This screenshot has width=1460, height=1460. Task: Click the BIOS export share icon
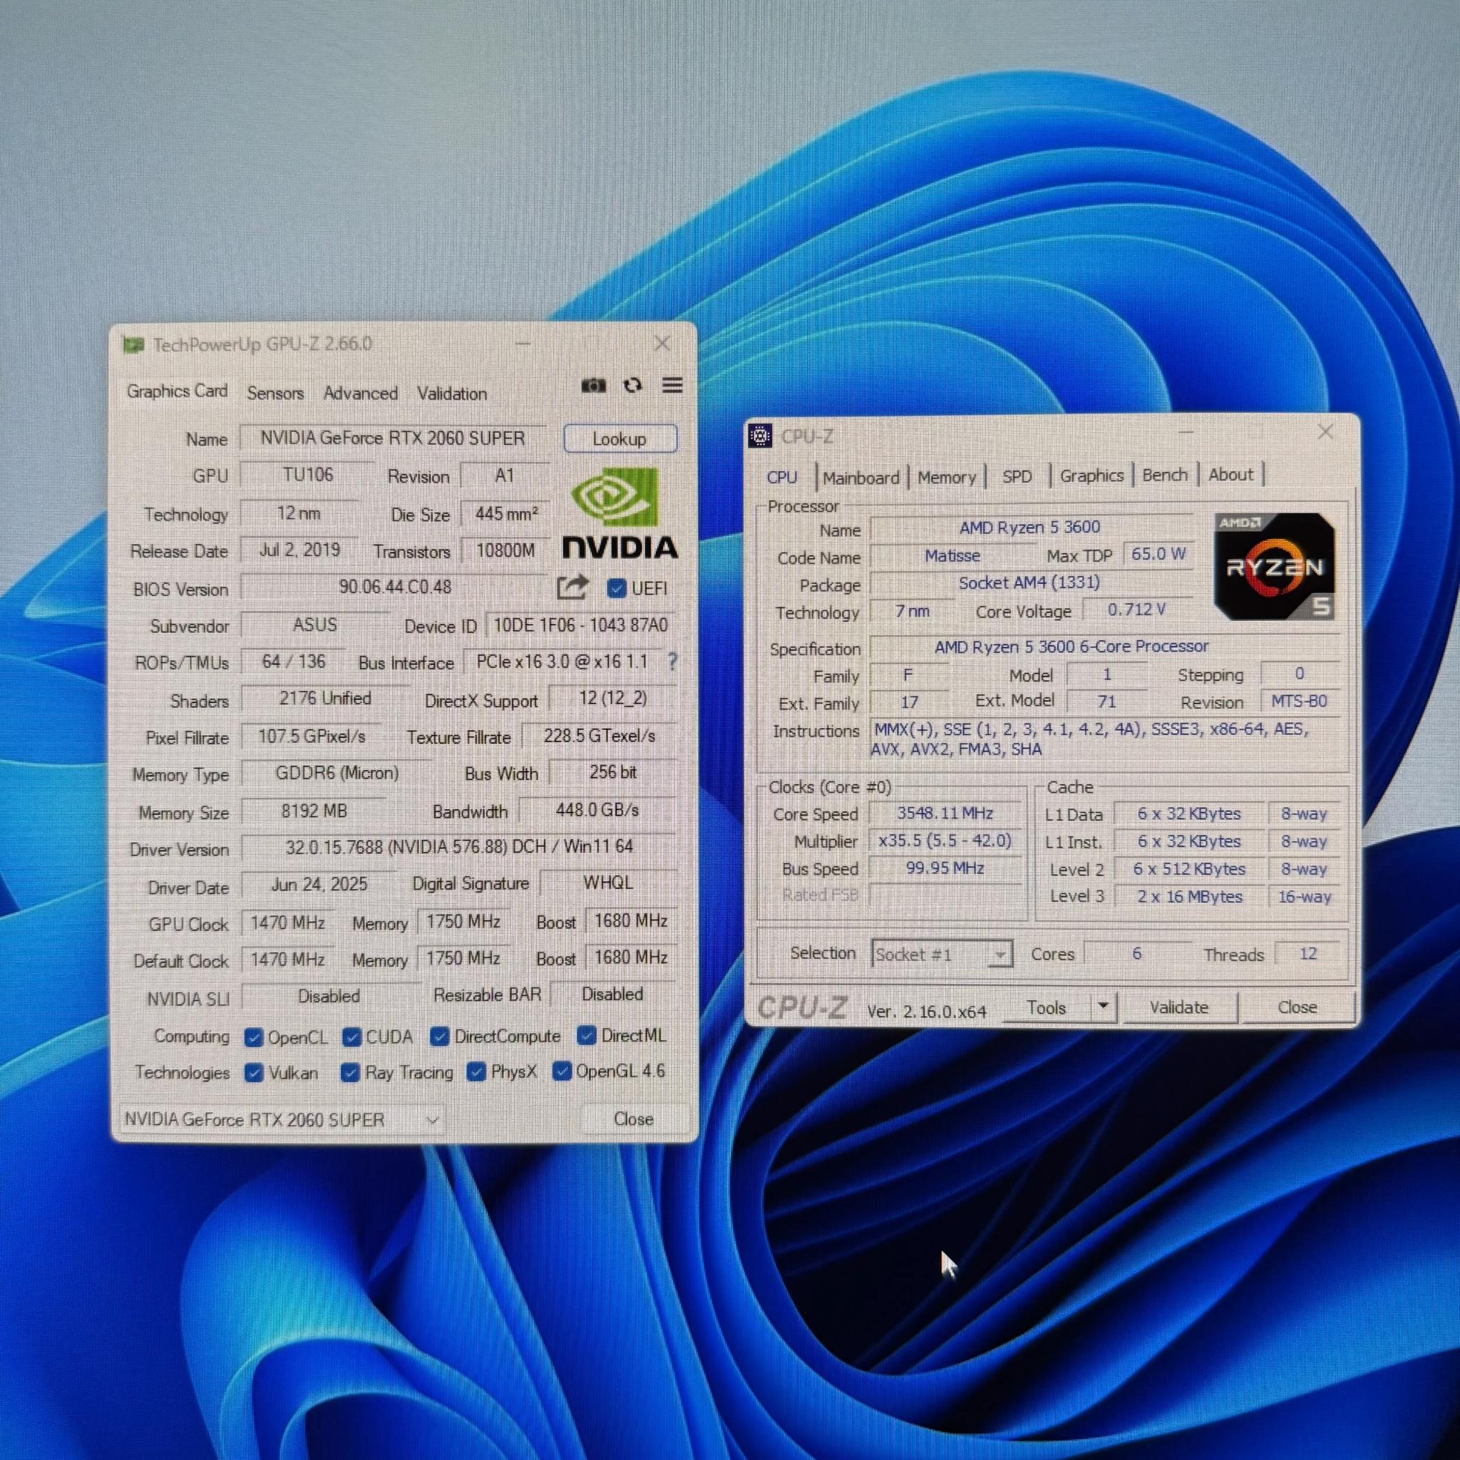pyautogui.click(x=572, y=587)
